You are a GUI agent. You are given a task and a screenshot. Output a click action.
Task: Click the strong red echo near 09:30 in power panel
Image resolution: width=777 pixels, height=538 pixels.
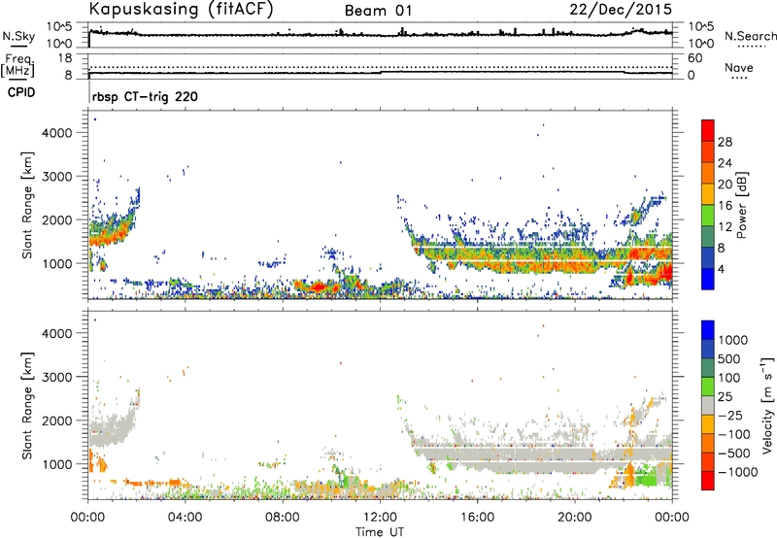[x=318, y=286]
